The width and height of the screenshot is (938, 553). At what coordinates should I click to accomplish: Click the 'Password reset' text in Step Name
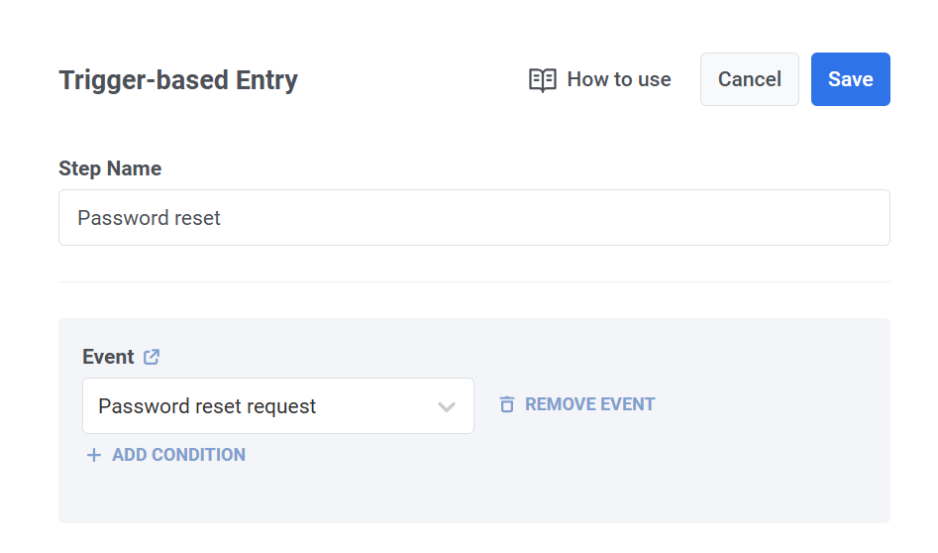click(x=149, y=218)
